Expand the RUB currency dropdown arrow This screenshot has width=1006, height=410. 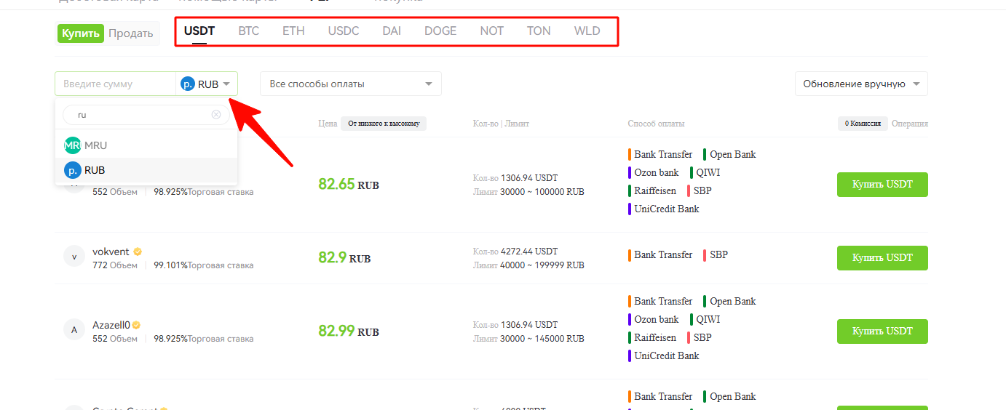(x=227, y=84)
